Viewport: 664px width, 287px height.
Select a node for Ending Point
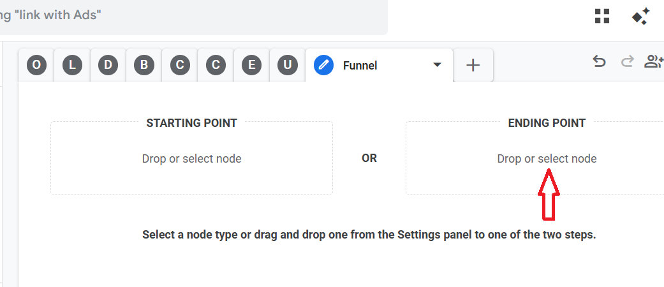pyautogui.click(x=547, y=159)
